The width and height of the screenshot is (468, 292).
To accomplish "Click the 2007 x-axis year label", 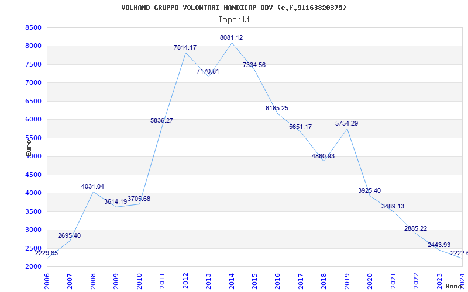I will (x=70, y=281).
